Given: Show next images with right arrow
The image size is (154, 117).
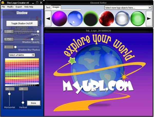Looking at the screenshot, I should [x=149, y=18].
